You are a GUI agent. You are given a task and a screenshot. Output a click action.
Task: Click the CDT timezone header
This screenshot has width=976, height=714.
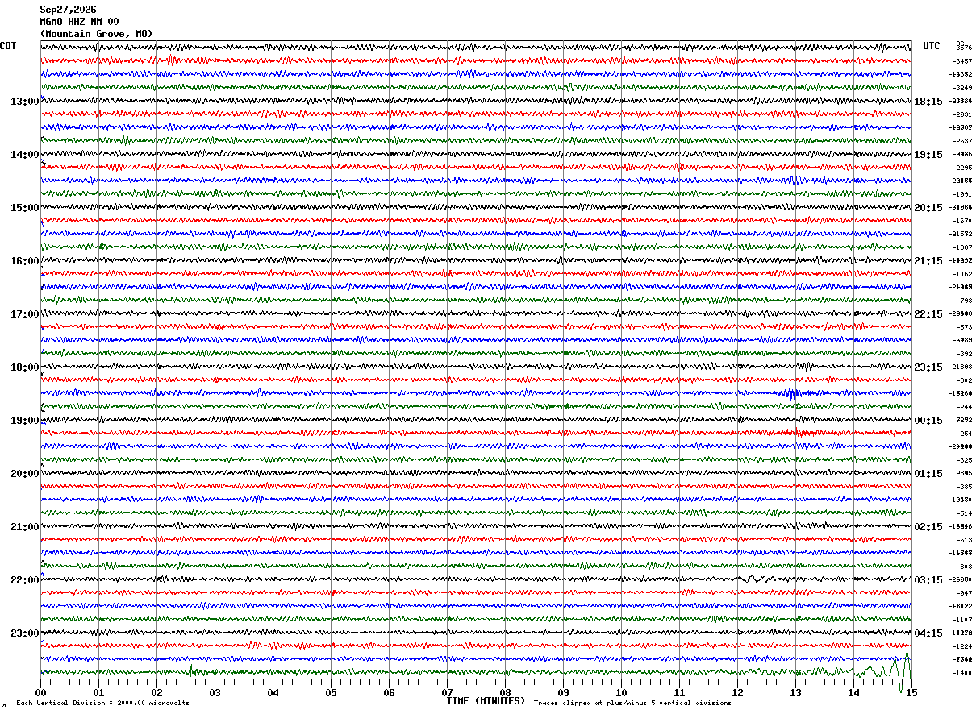8,46
